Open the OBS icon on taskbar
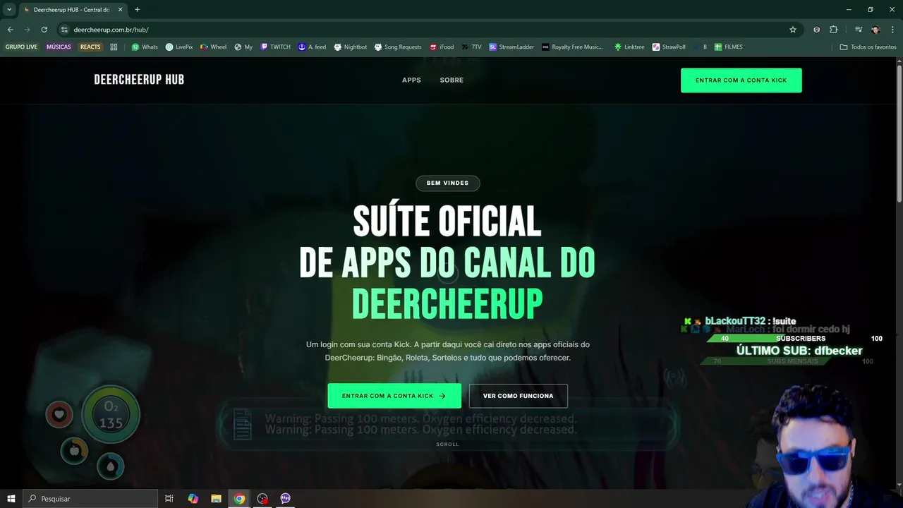This screenshot has height=508, width=903. [262, 499]
